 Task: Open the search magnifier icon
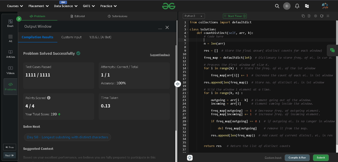277,6
